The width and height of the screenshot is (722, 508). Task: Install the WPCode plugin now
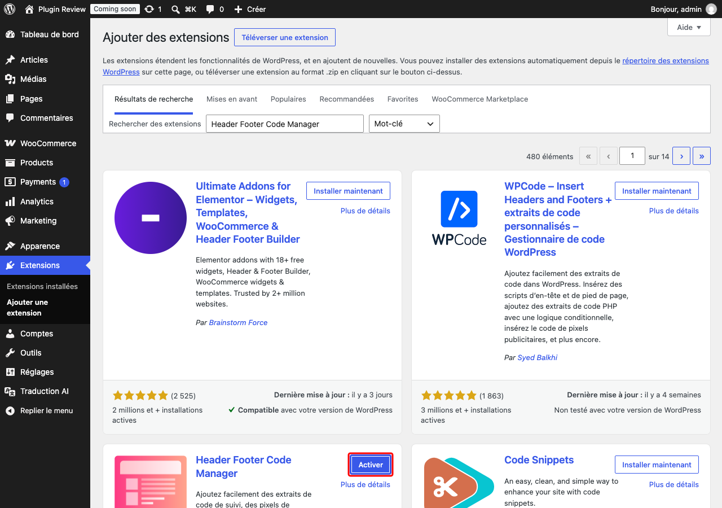coord(657,191)
